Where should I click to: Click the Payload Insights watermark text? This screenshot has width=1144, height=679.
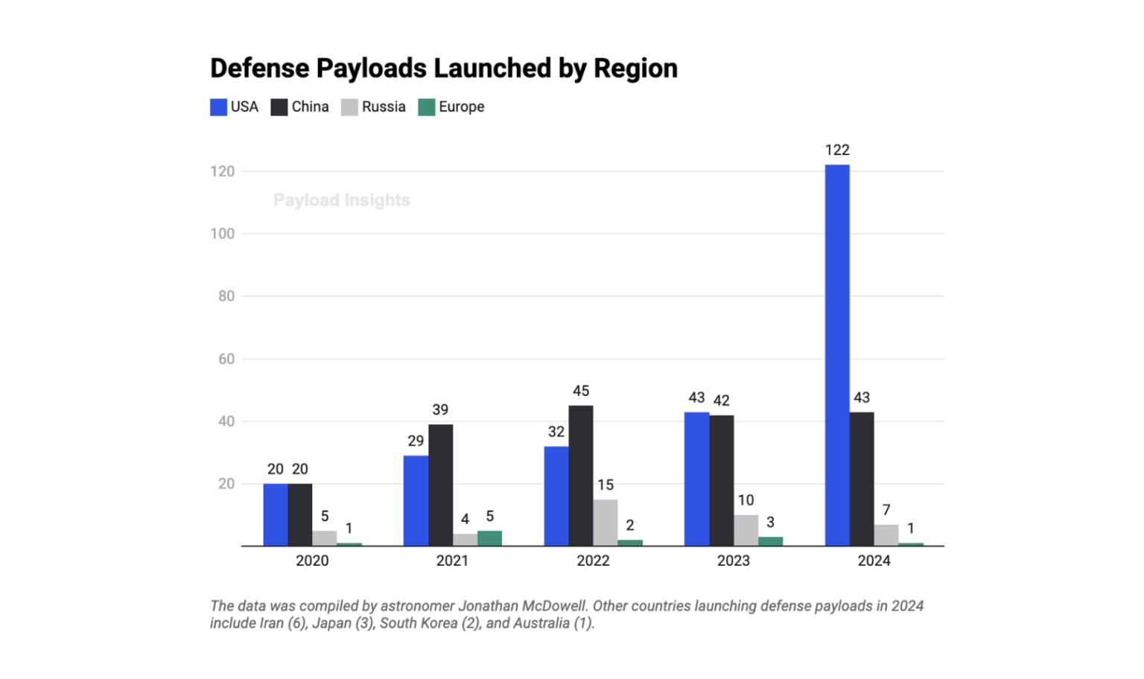tap(342, 200)
